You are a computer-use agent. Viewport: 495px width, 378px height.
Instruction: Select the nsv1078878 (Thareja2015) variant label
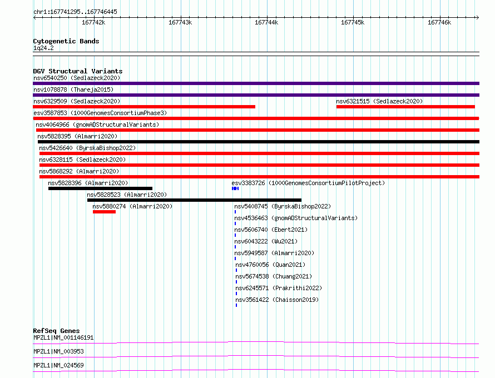73,89
